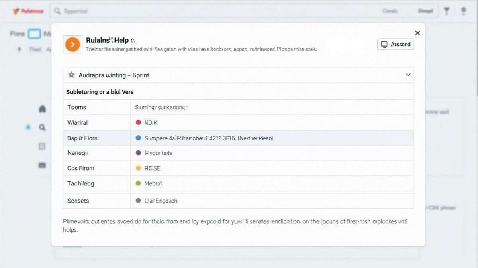This screenshot has width=478, height=268.
Task: Select the Bap it Fiorn highlighted row
Action: click(x=238, y=138)
